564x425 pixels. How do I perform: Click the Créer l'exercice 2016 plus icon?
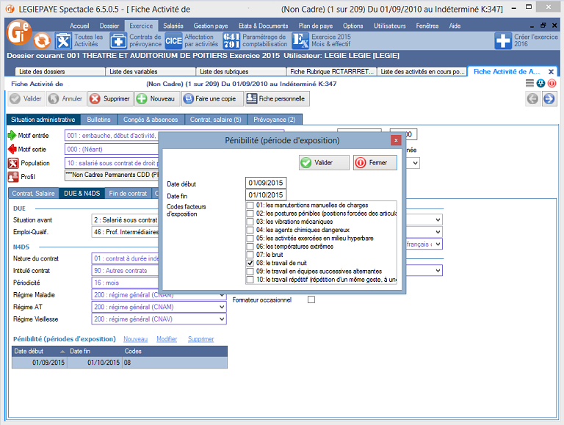[x=503, y=40]
